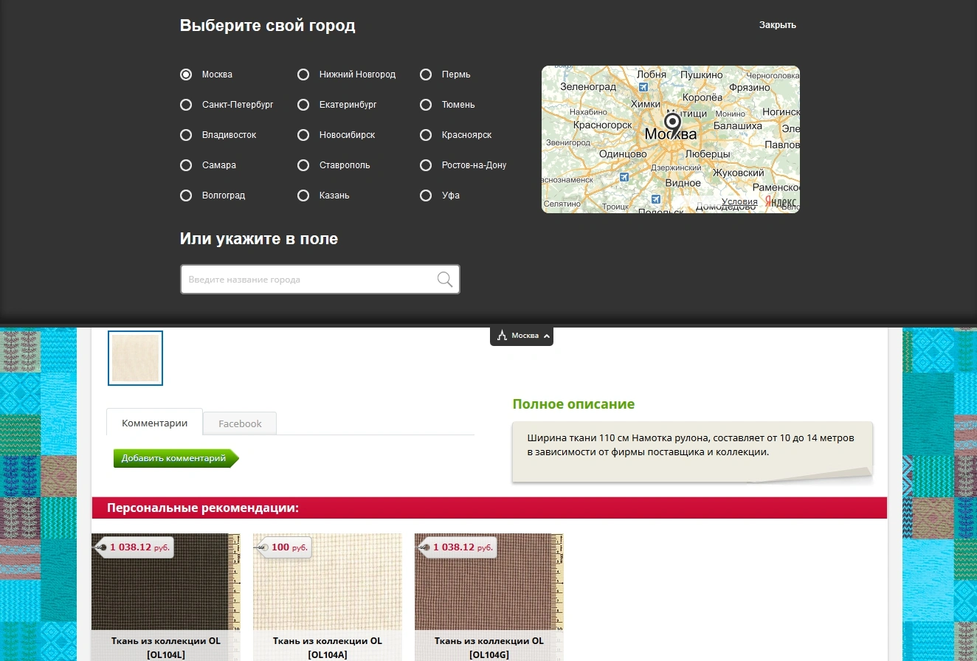Select Ставрополь from city options

pos(303,165)
